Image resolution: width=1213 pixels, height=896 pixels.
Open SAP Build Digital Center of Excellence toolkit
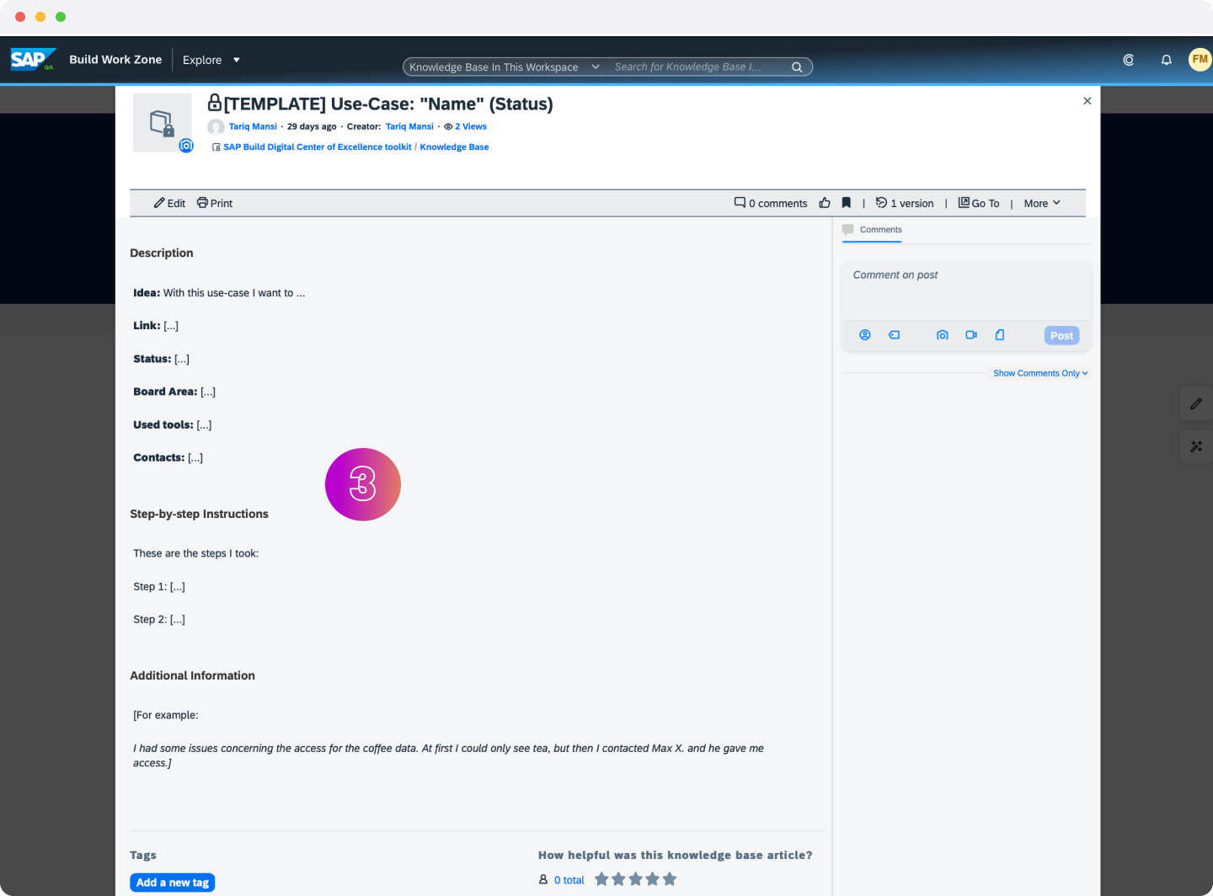(318, 147)
